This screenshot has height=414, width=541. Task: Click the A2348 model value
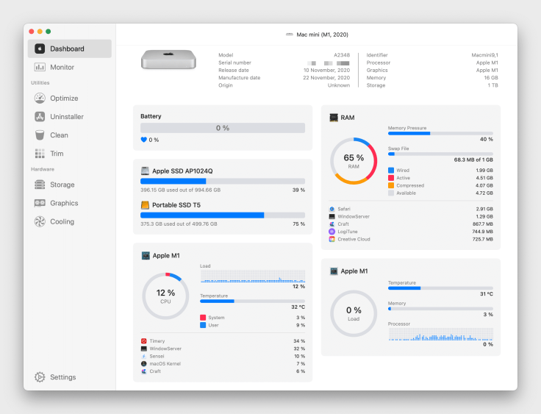pyautogui.click(x=342, y=55)
